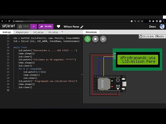Click line 16 I2cLcd code
The width and height of the screenshot is (166, 124).
46,41
